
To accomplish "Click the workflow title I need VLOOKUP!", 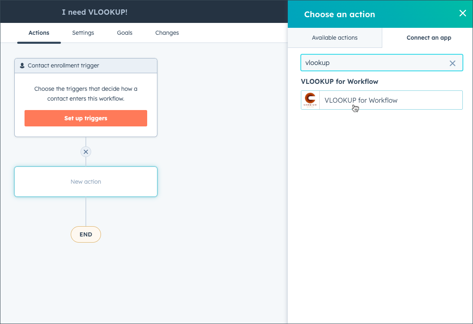I will [95, 12].
